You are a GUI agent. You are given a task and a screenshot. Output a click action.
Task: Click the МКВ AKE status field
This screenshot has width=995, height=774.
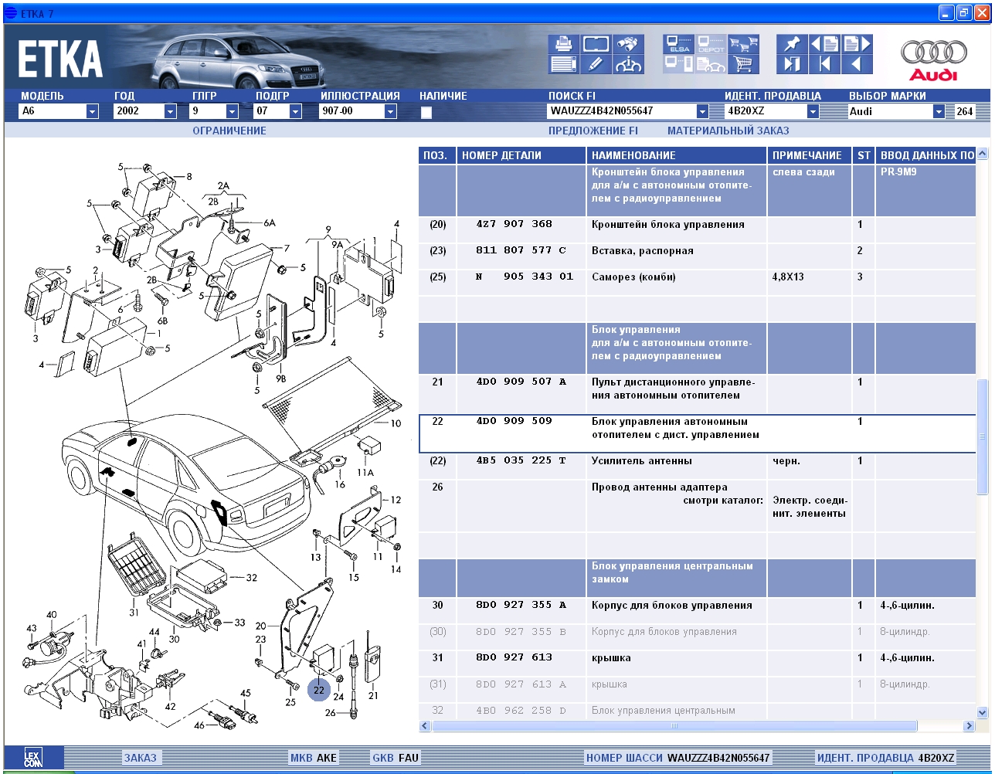(x=314, y=758)
